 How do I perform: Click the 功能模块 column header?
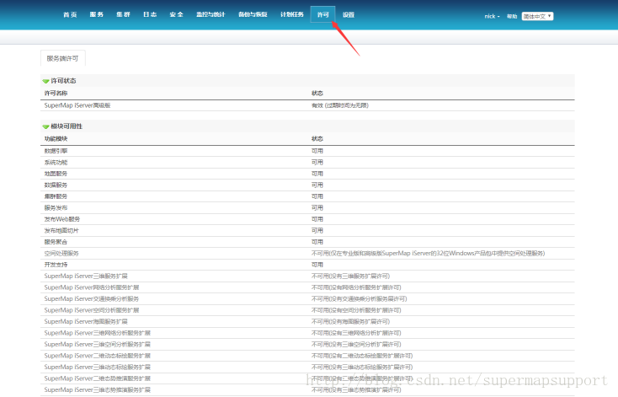56,139
